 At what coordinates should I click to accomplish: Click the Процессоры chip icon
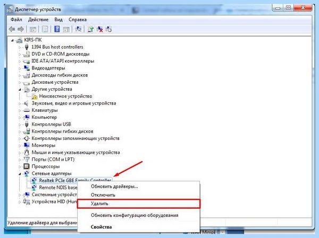click(27, 166)
